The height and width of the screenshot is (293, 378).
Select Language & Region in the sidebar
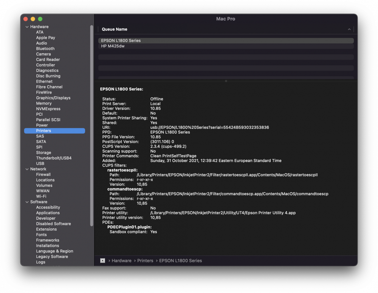[54, 251]
